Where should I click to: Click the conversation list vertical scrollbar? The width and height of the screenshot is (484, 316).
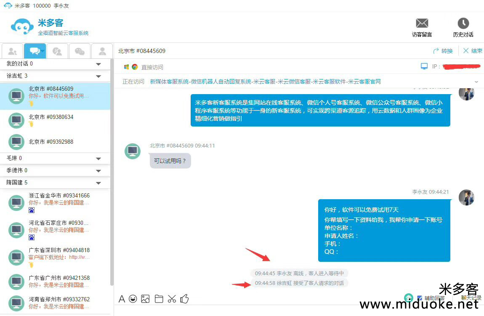pyautogui.click(x=112, y=168)
